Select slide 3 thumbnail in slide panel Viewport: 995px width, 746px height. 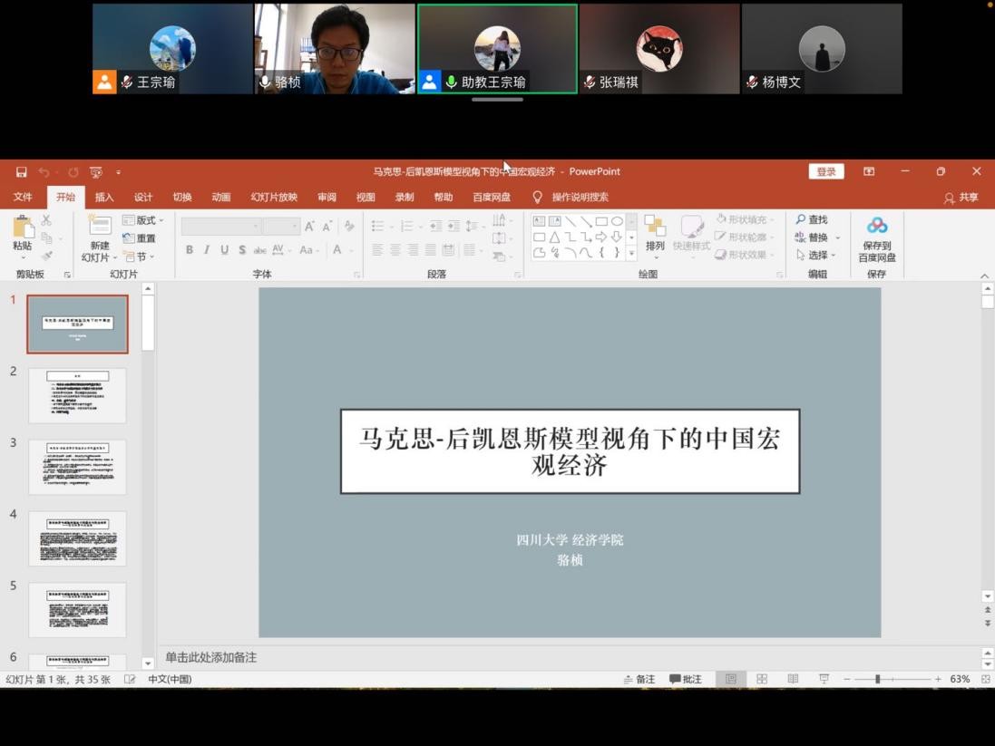tap(77, 467)
